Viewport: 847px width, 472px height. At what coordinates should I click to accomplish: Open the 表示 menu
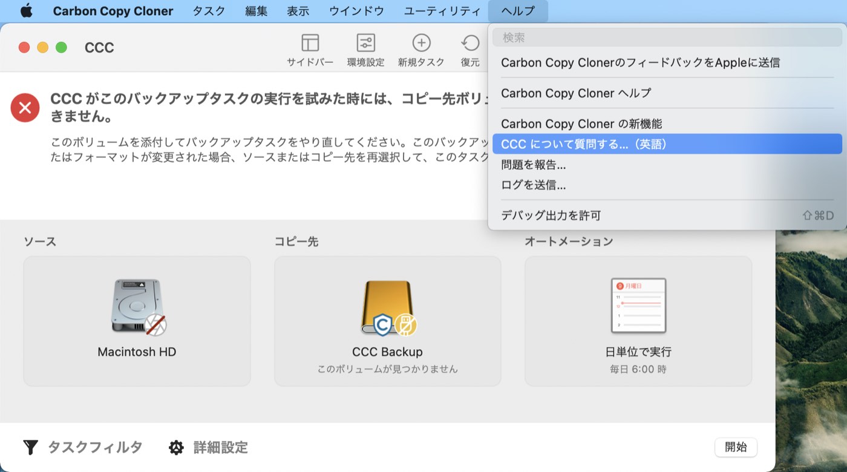298,11
